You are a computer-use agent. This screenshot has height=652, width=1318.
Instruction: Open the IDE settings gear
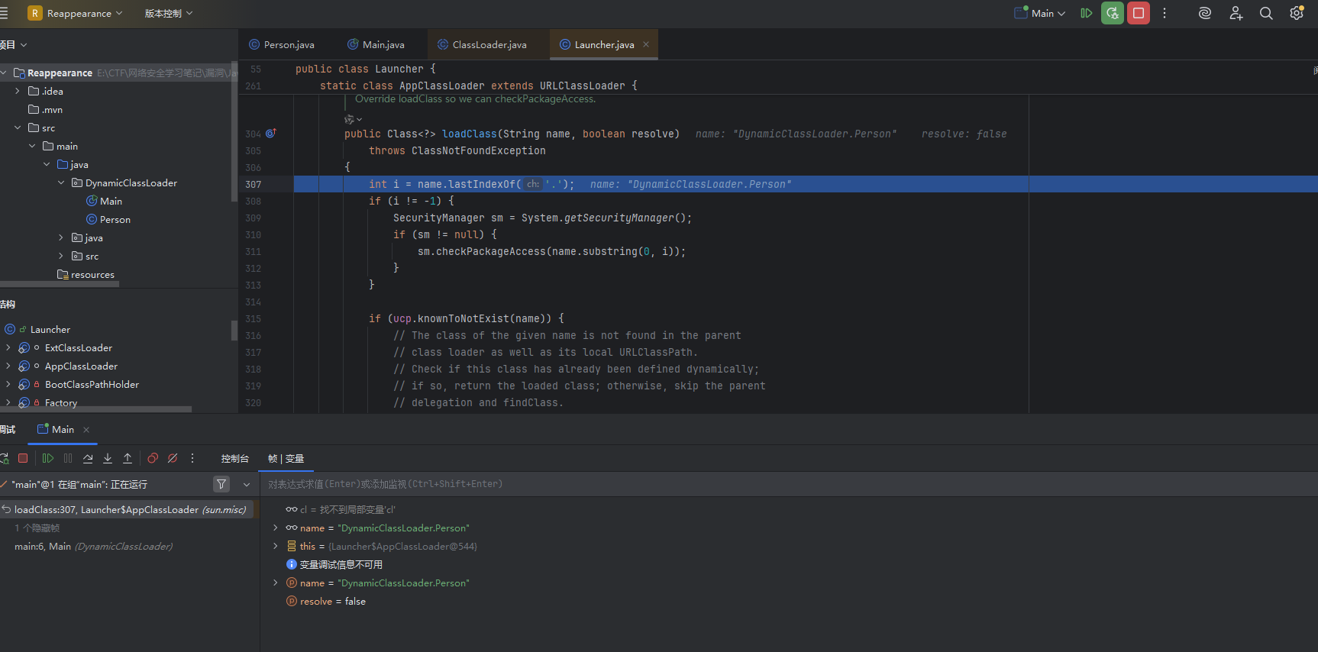(1297, 13)
